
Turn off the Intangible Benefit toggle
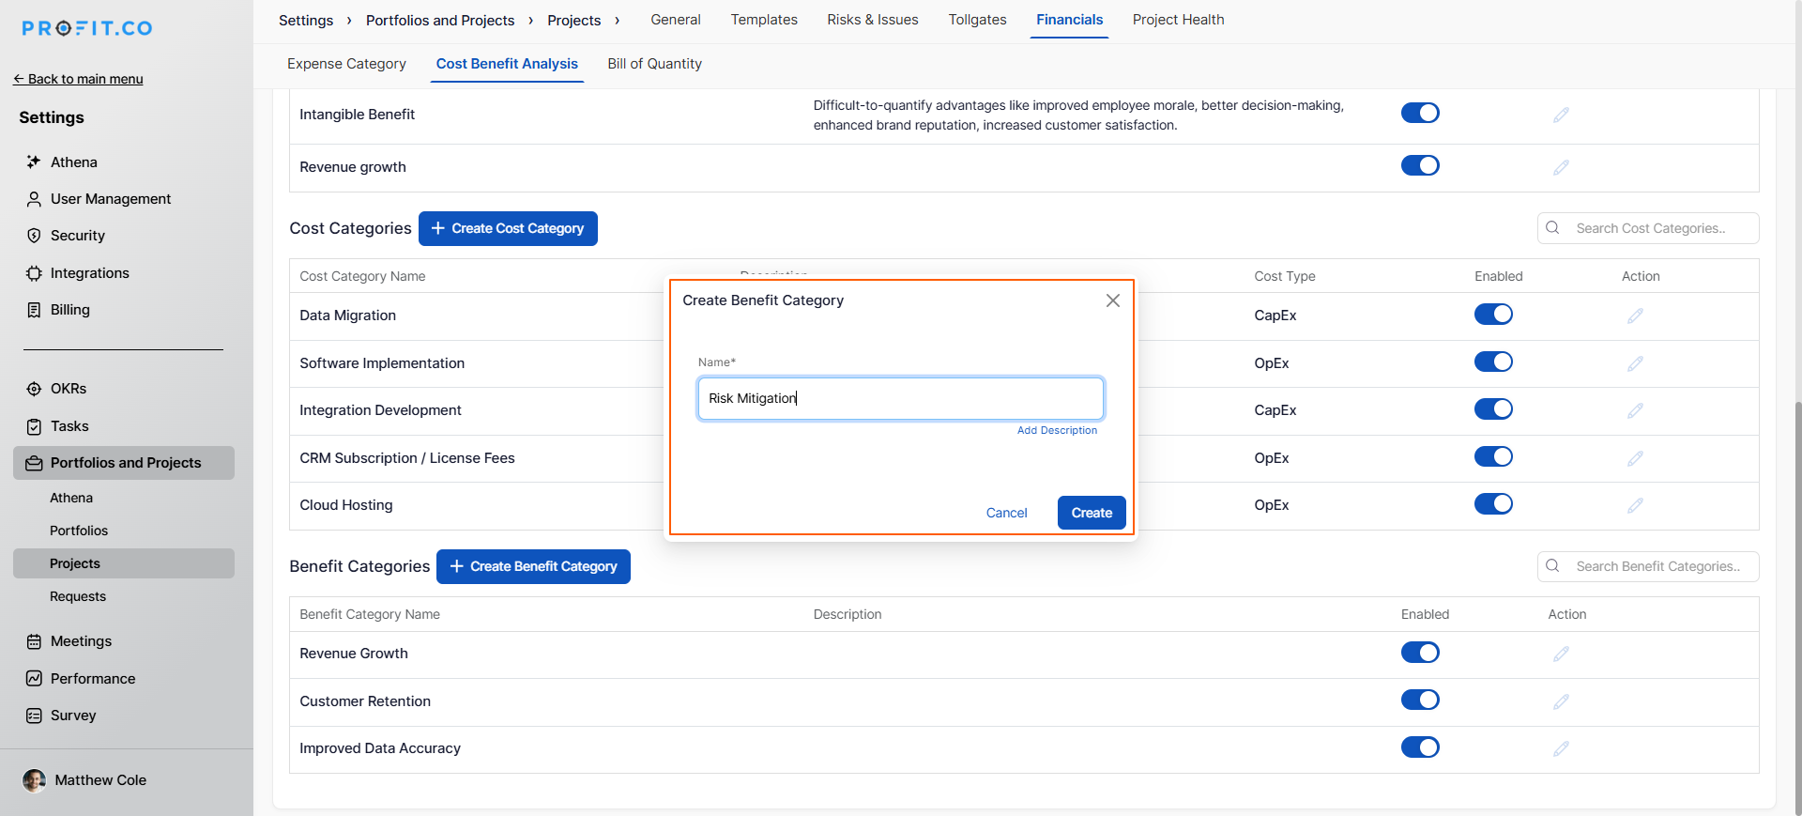pos(1419,113)
